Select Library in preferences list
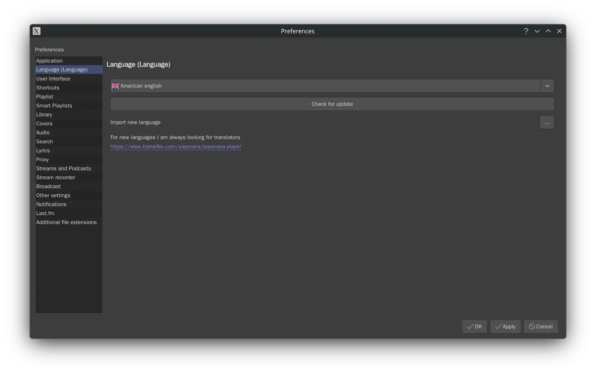Image resolution: width=596 pixels, height=374 pixels. (69, 115)
